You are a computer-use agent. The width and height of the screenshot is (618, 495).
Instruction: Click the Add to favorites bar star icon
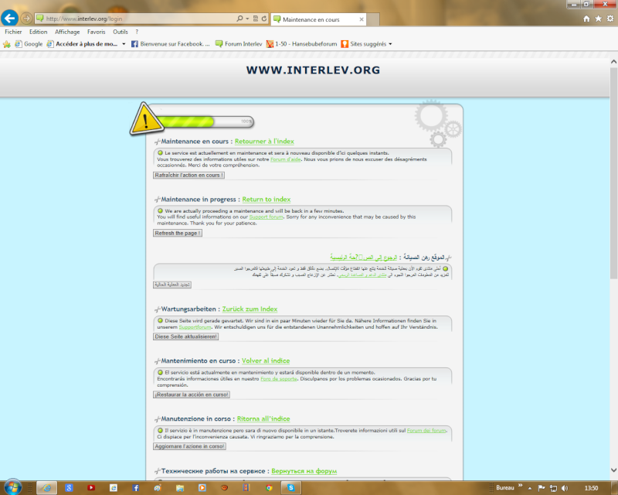7,44
